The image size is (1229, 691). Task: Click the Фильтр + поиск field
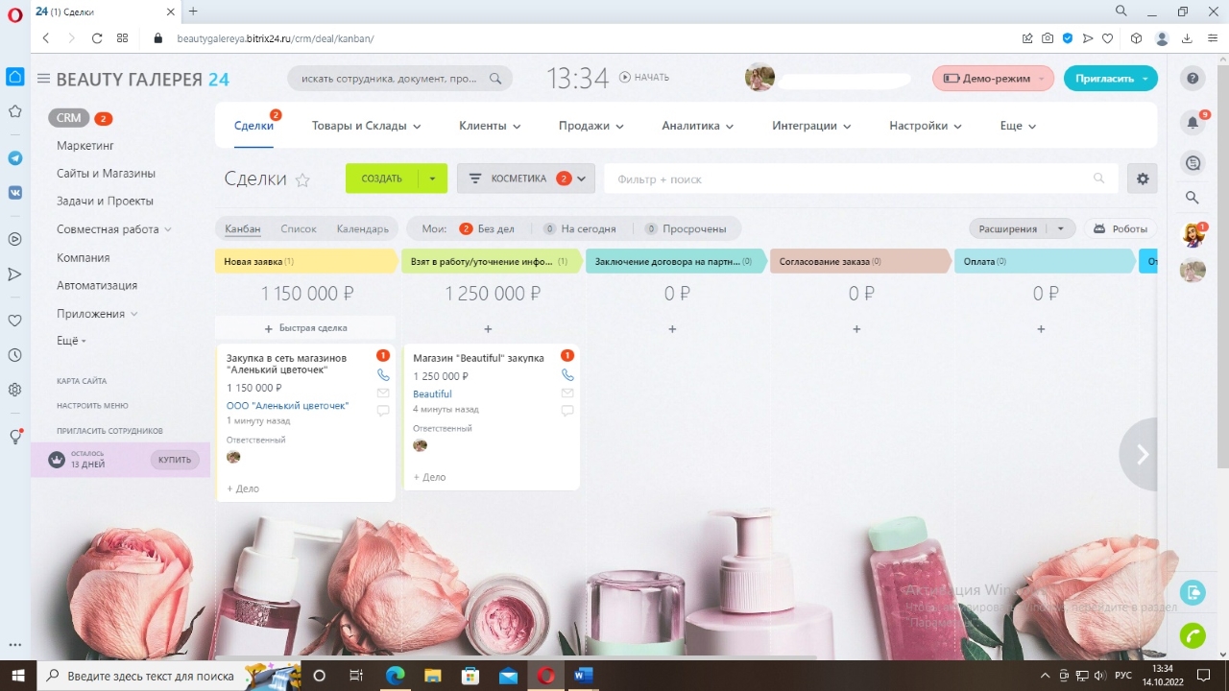point(860,179)
